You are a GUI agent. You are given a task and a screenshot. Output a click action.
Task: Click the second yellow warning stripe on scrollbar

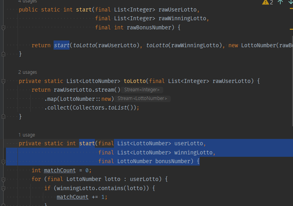pyautogui.click(x=291, y=29)
